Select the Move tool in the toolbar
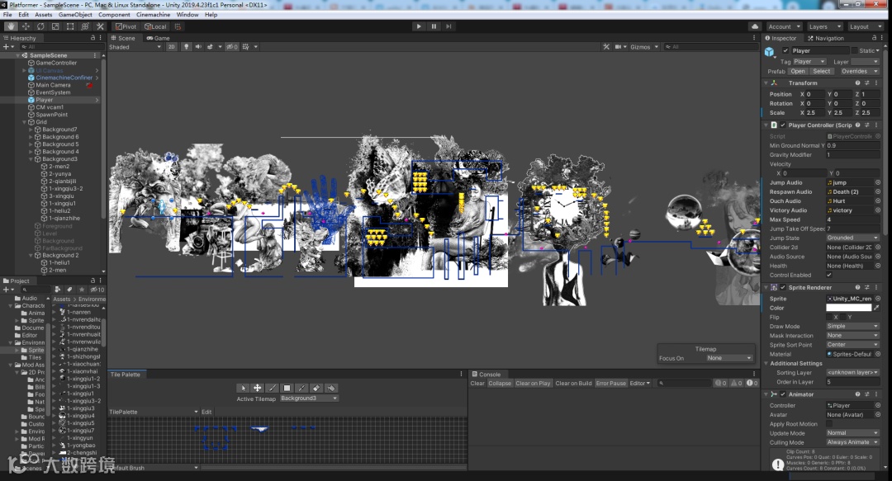The height and width of the screenshot is (481, 892). [26, 26]
